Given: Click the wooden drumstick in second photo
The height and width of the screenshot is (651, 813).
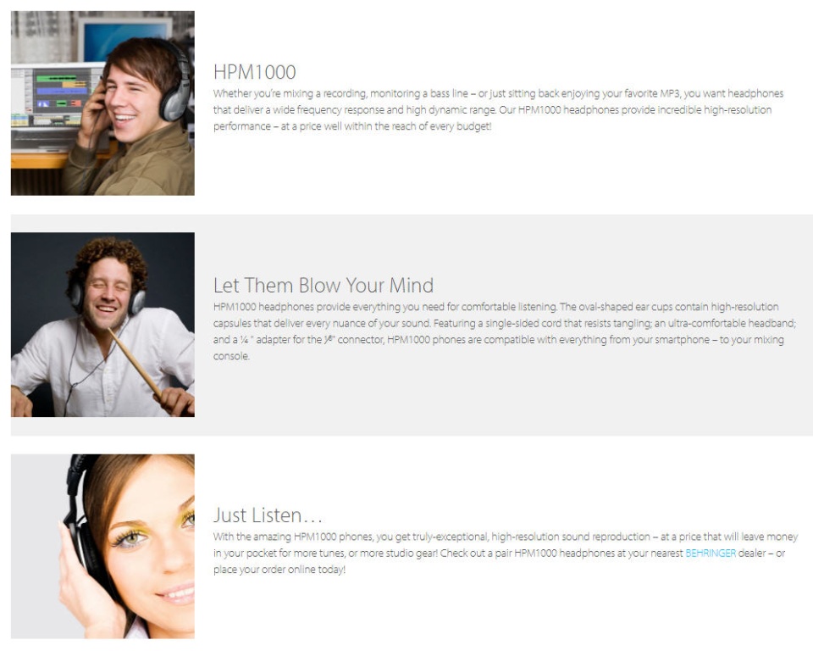Looking at the screenshot, I should pos(135,362).
